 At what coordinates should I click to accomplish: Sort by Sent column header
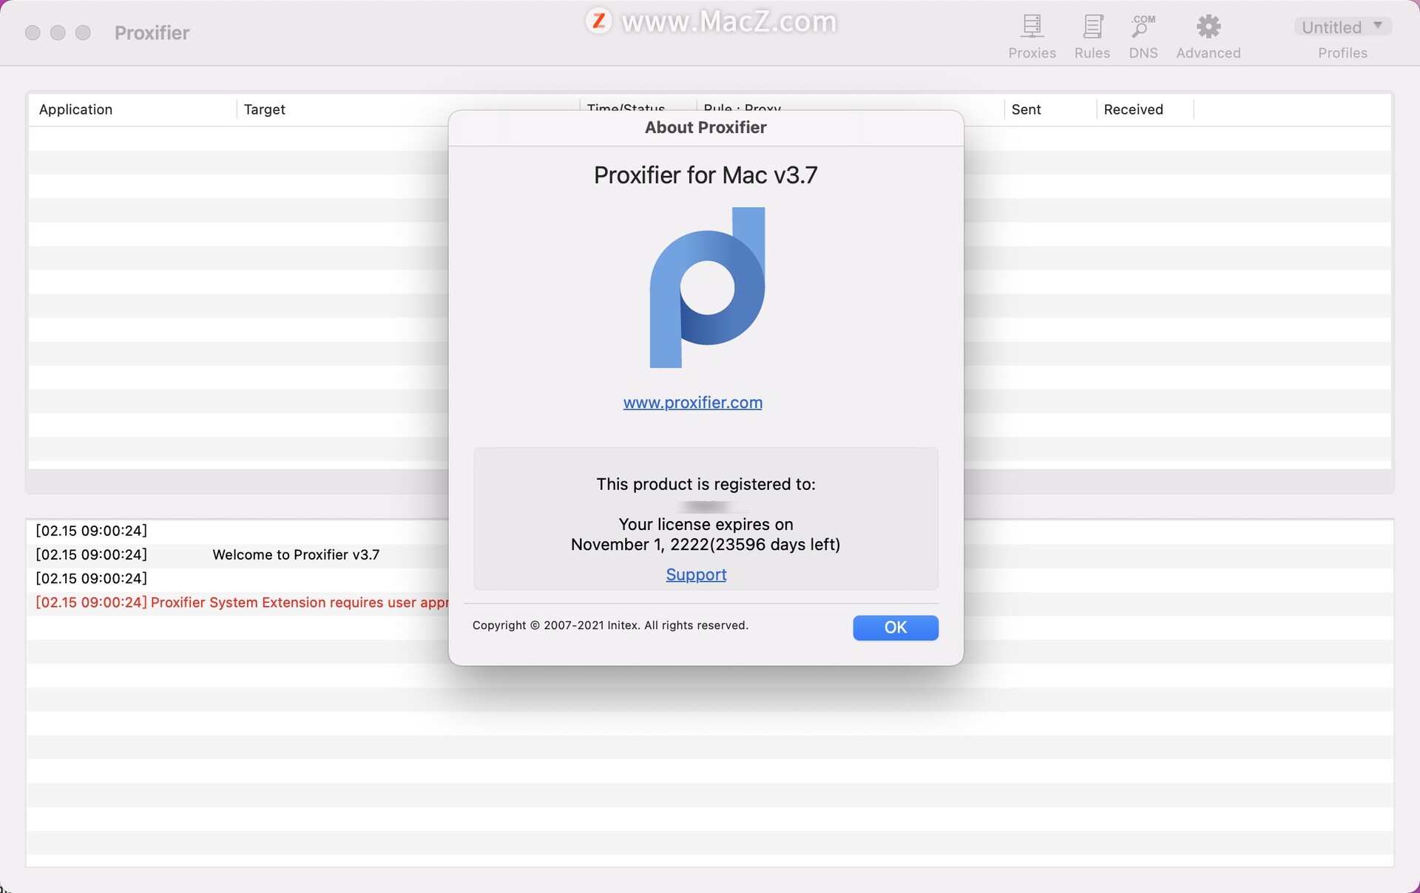pos(1026,109)
